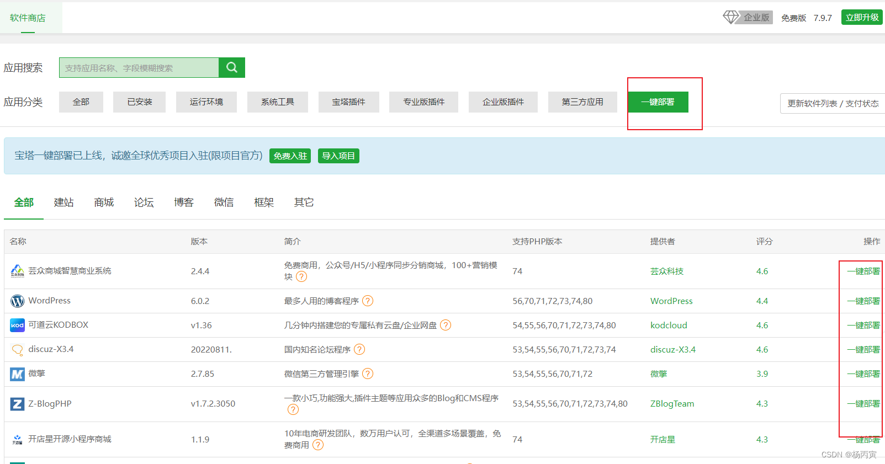The width and height of the screenshot is (885, 464).
Task: Switch to the 微信 tab
Action: 224,202
